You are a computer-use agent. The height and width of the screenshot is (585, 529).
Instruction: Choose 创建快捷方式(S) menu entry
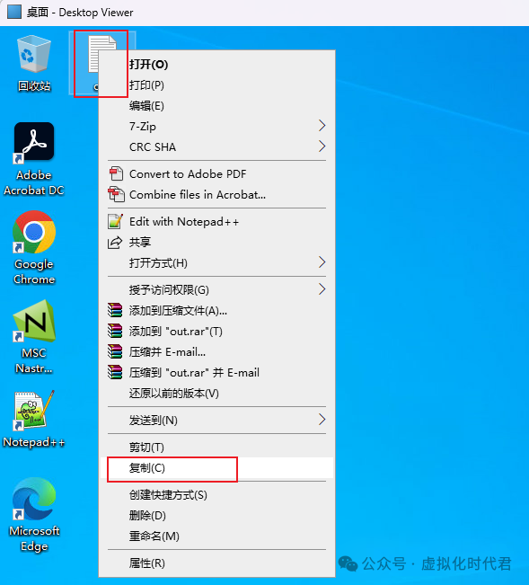217,495
